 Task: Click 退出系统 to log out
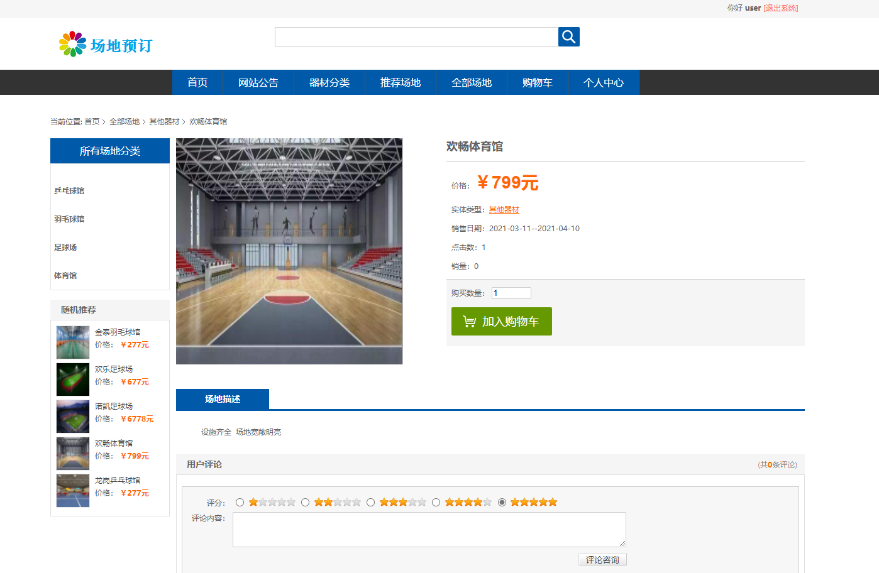click(780, 8)
